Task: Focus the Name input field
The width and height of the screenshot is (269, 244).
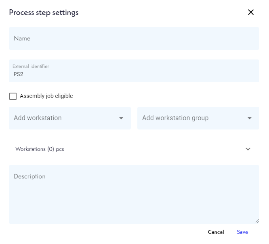Action: (134, 38)
